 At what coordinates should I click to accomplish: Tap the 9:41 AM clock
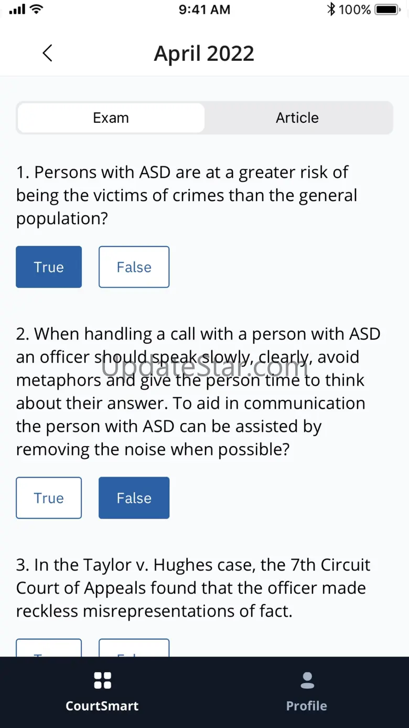coord(204,9)
